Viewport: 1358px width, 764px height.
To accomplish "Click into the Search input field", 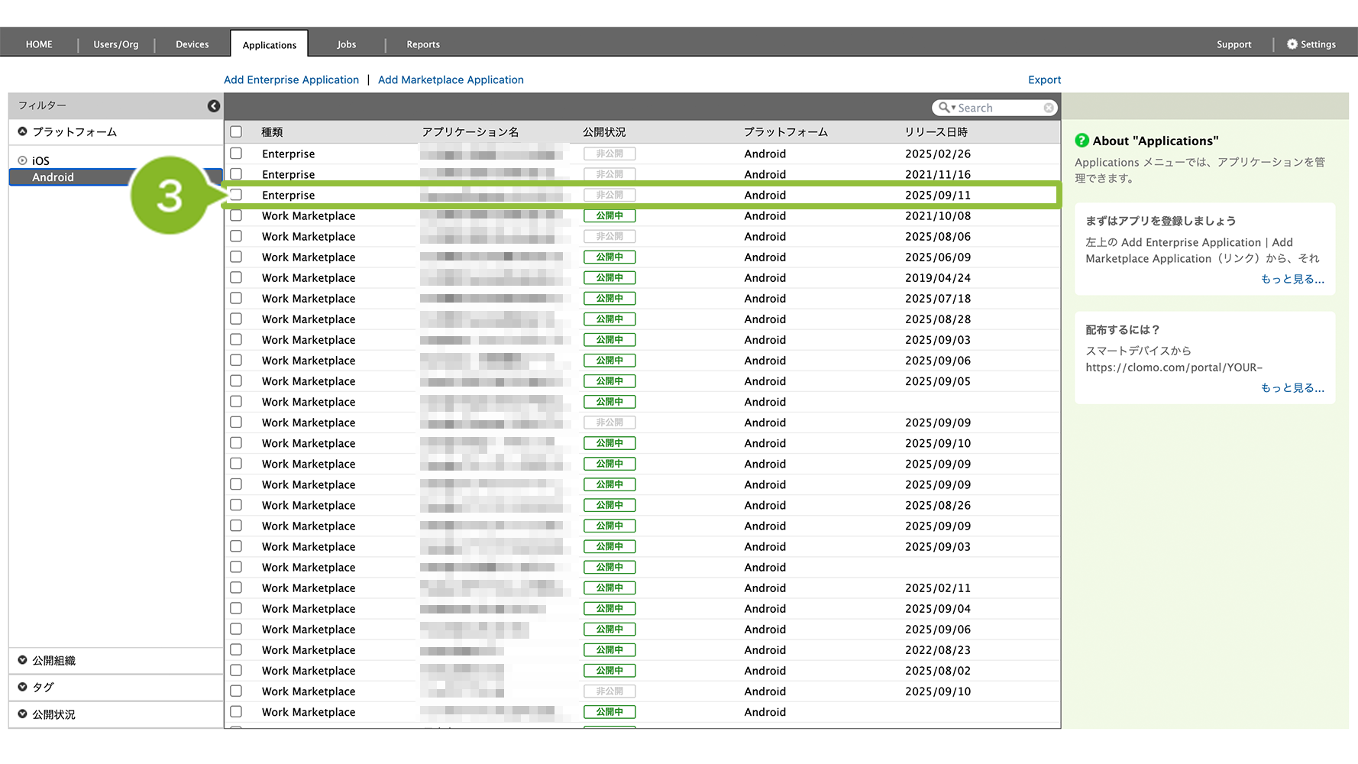I will tap(998, 108).
